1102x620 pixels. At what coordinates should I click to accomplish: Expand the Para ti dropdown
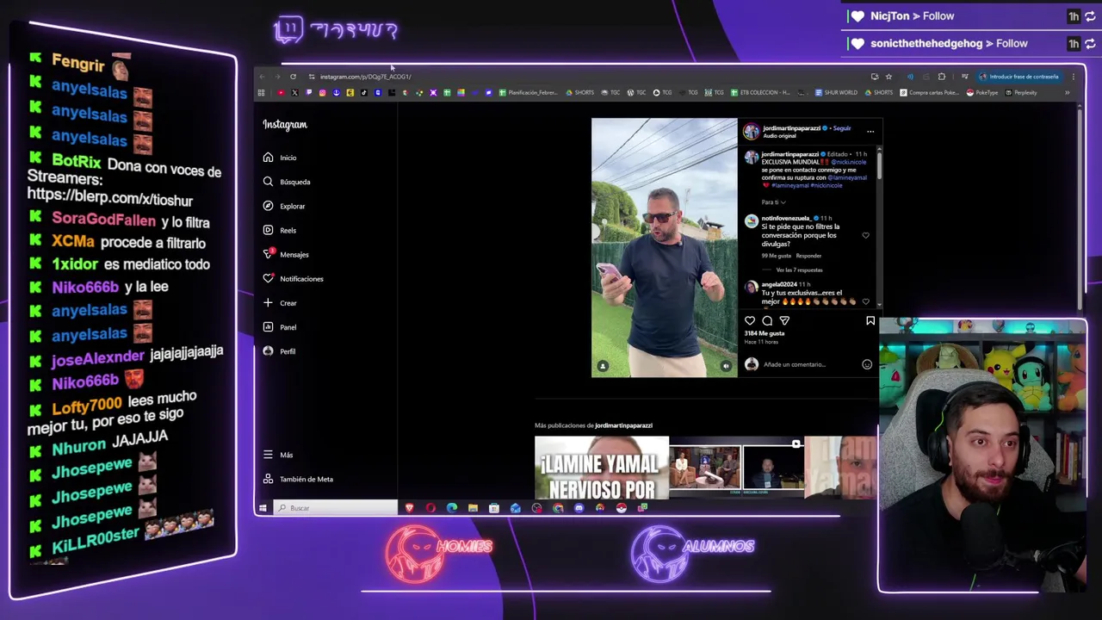[773, 202]
